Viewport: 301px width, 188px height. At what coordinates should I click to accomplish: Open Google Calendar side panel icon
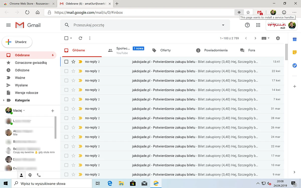295,39
